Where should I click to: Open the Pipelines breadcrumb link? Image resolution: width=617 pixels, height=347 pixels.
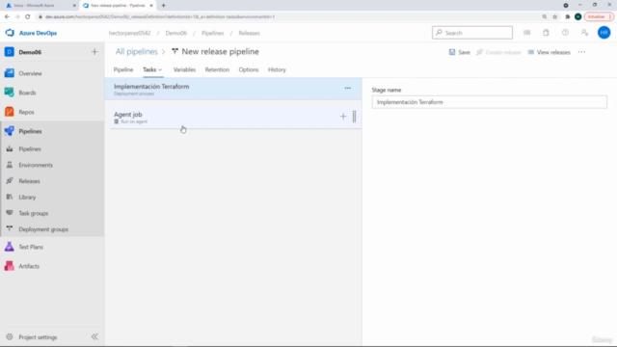[212, 33]
